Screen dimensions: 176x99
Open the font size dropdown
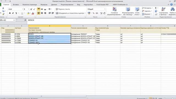click(29, 9)
